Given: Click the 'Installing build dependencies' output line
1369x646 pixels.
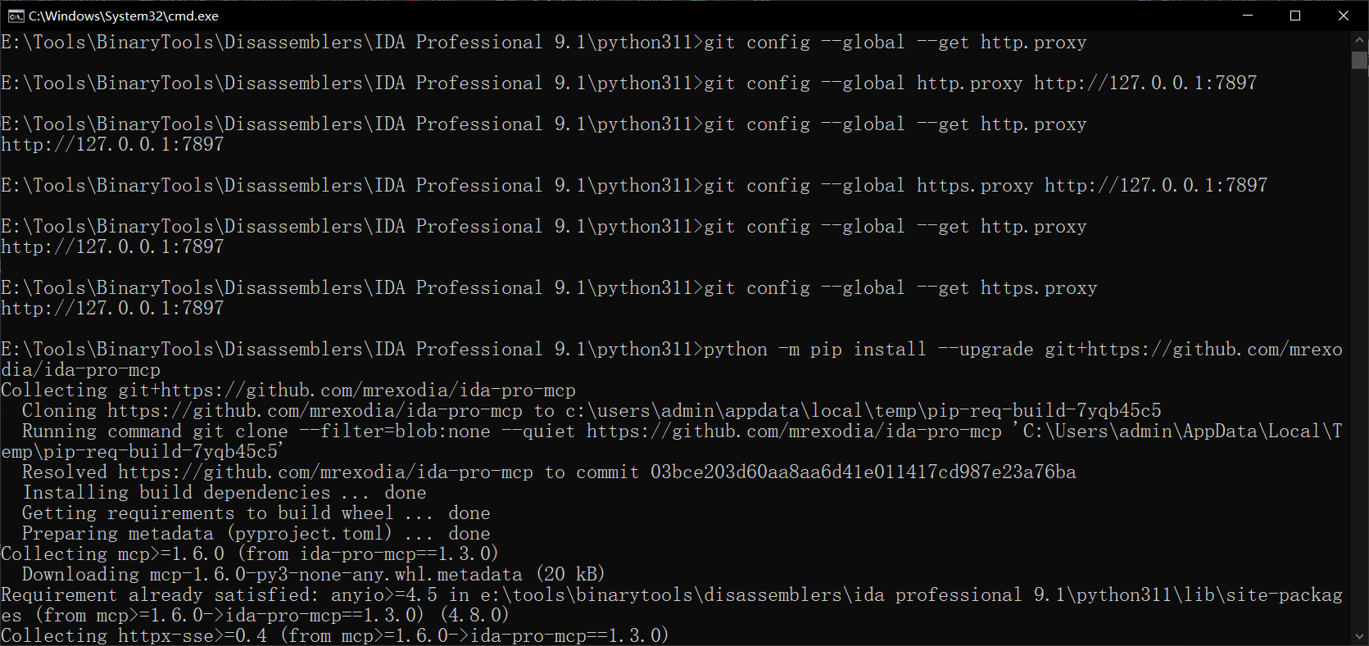Looking at the screenshot, I should pos(224,493).
